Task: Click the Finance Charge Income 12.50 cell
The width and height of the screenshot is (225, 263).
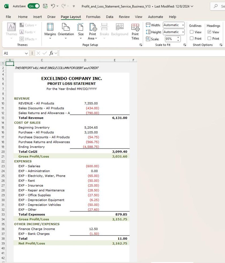Action: pyautogui.click(x=85, y=229)
